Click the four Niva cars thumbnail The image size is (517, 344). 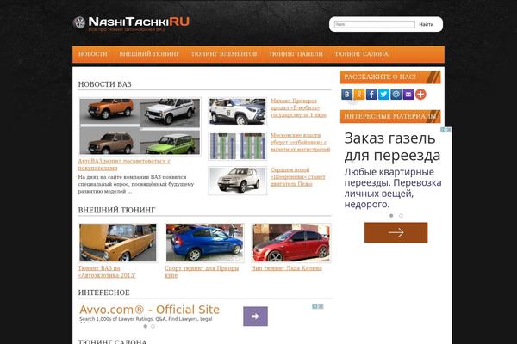pos(140,126)
